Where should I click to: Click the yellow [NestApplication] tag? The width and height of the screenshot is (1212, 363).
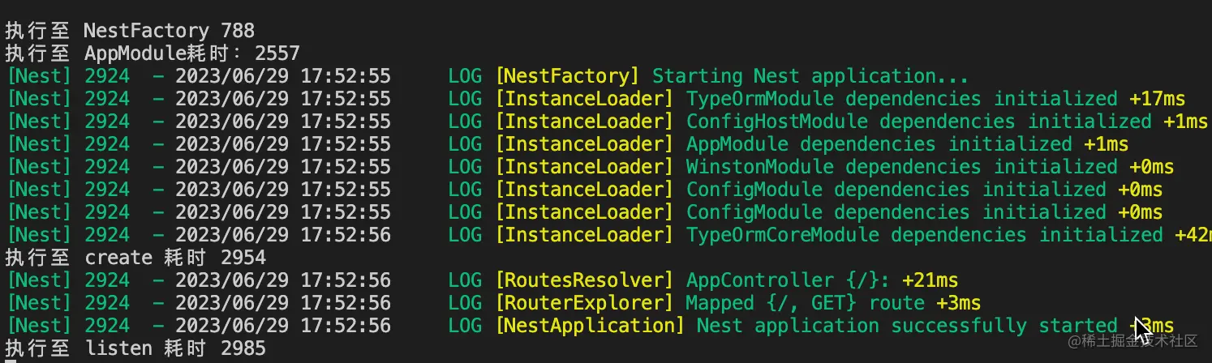[591, 326]
